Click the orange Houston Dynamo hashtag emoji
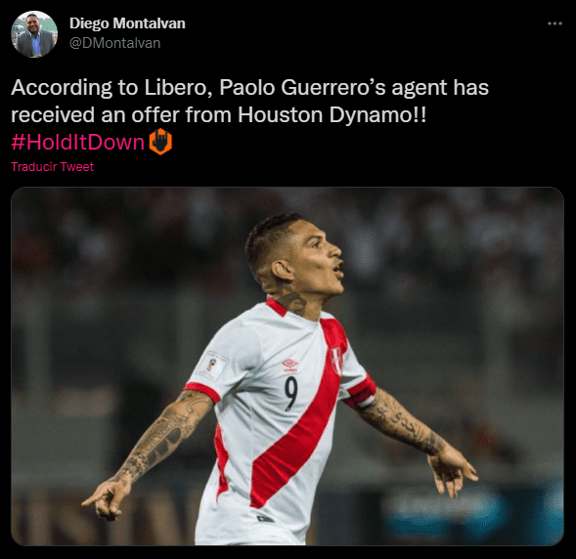This screenshot has height=559, width=576. tap(160, 142)
